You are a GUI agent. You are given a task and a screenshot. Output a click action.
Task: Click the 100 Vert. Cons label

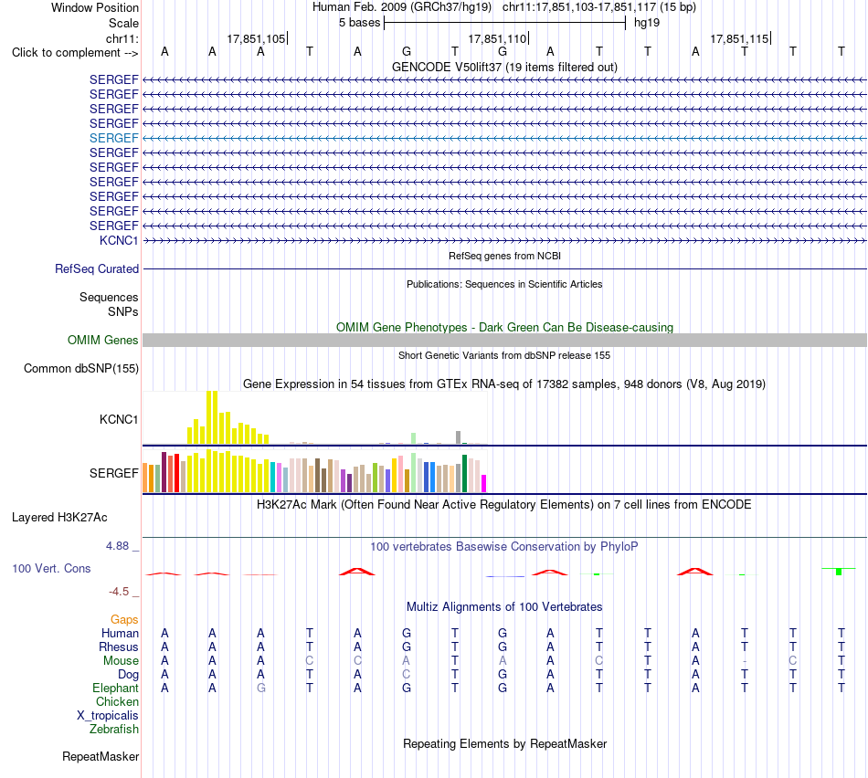click(51, 568)
